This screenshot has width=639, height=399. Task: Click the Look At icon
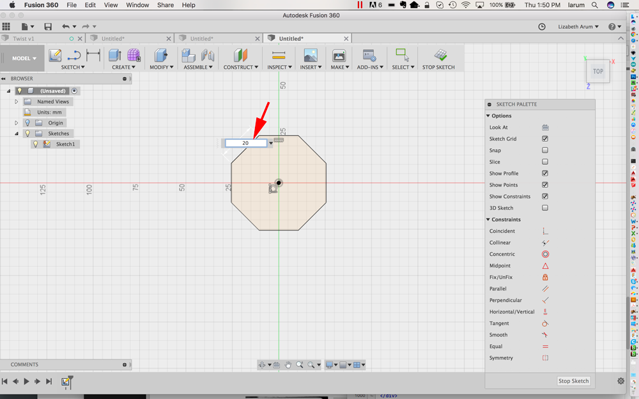point(545,128)
